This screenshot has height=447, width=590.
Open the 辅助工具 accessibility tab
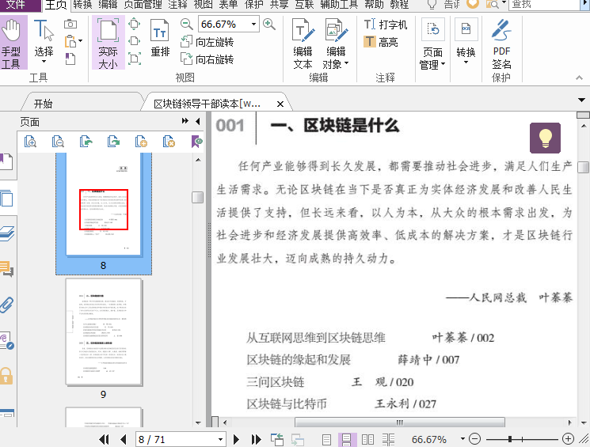click(x=339, y=5)
